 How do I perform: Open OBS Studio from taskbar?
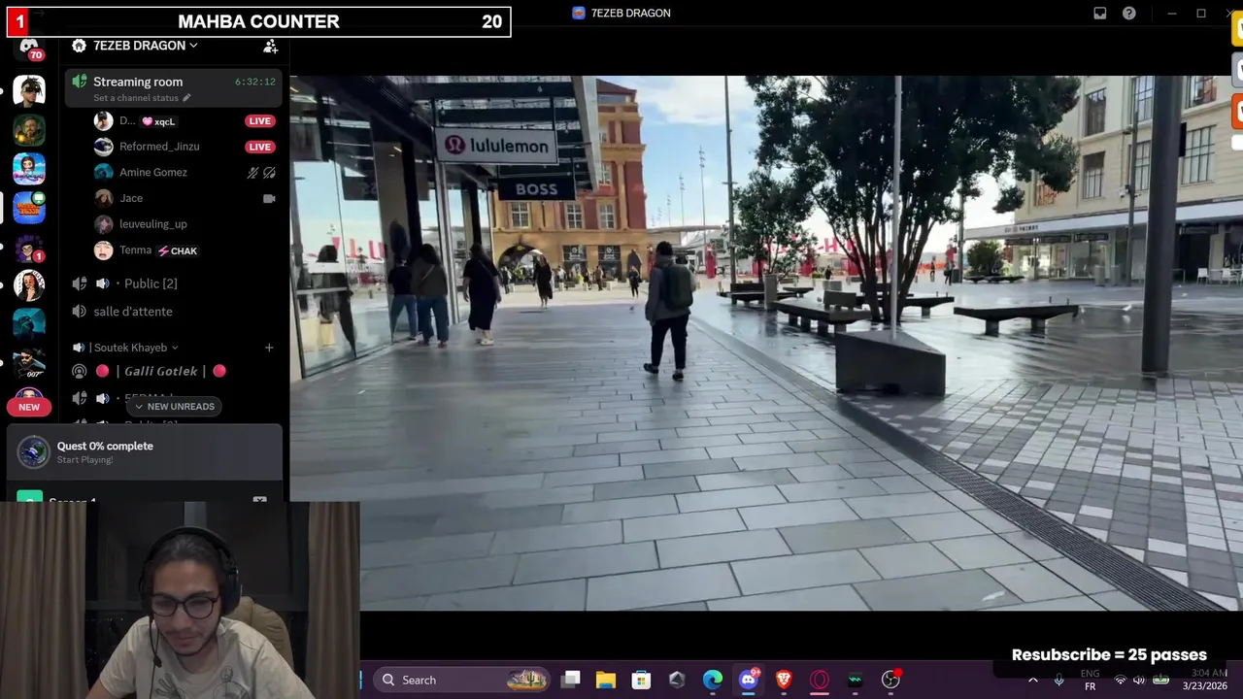tap(890, 680)
